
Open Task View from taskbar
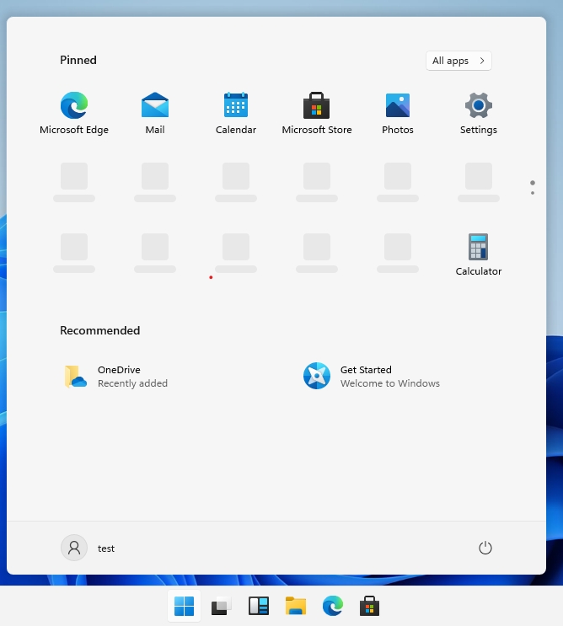pos(221,606)
